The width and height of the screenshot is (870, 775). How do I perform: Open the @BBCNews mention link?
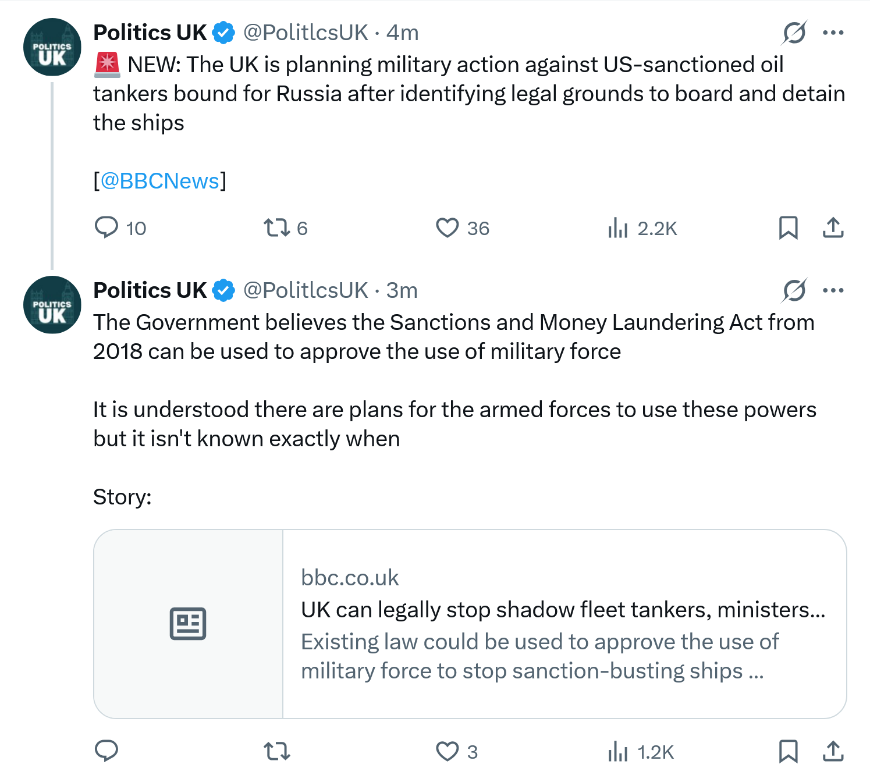coord(160,181)
